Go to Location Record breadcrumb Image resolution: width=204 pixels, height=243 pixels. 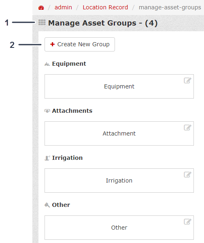105,7
